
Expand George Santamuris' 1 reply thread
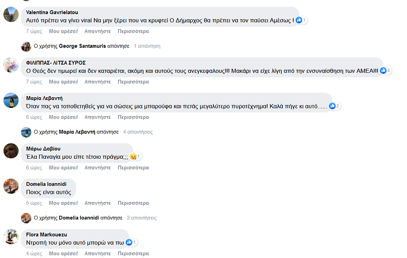tap(147, 46)
